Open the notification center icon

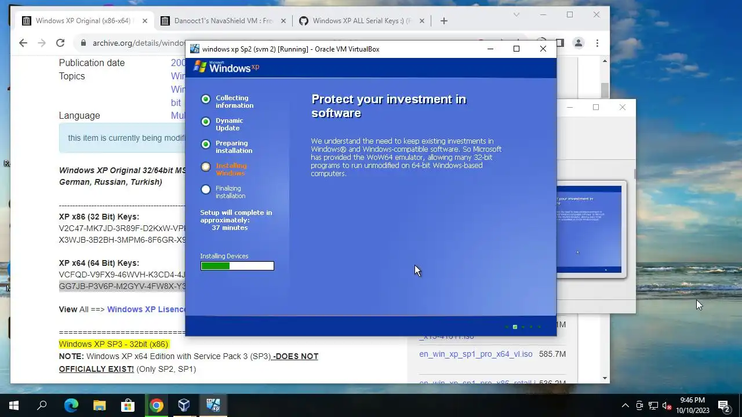pos(723,405)
